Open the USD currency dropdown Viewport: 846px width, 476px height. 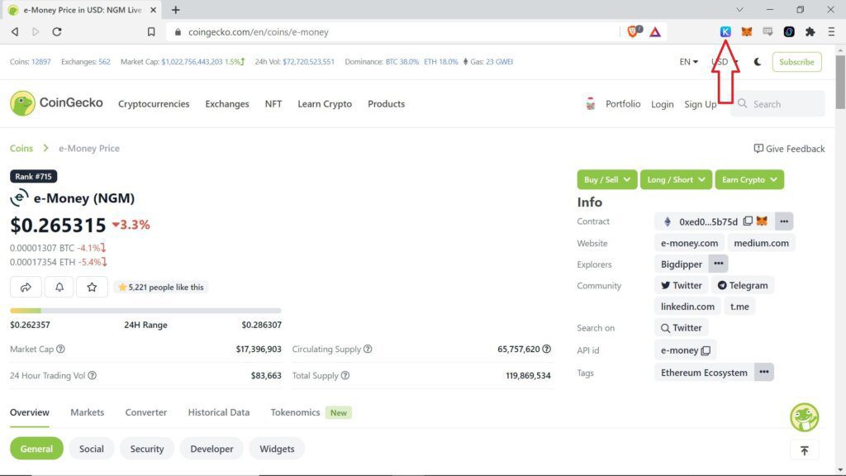725,61
